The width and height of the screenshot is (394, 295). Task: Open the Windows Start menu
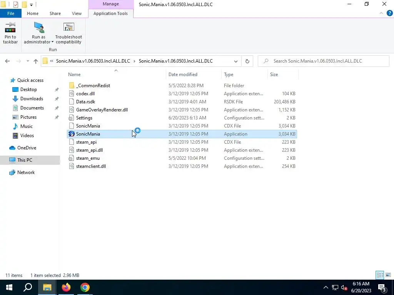point(9,287)
